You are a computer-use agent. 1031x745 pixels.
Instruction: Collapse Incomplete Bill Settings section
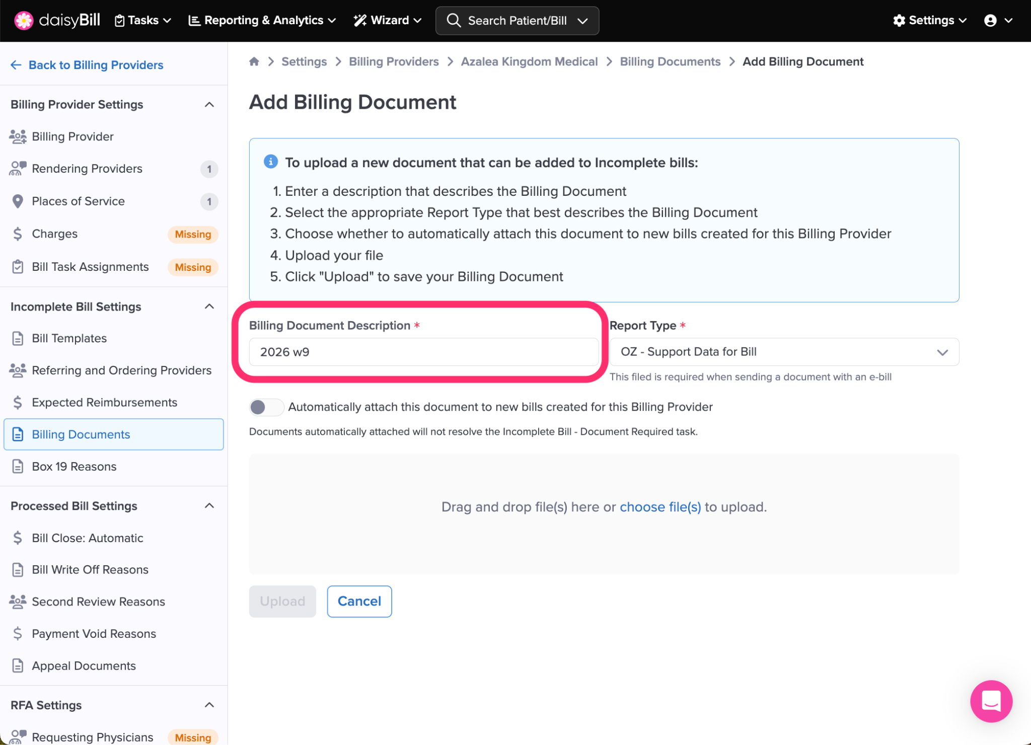209,307
